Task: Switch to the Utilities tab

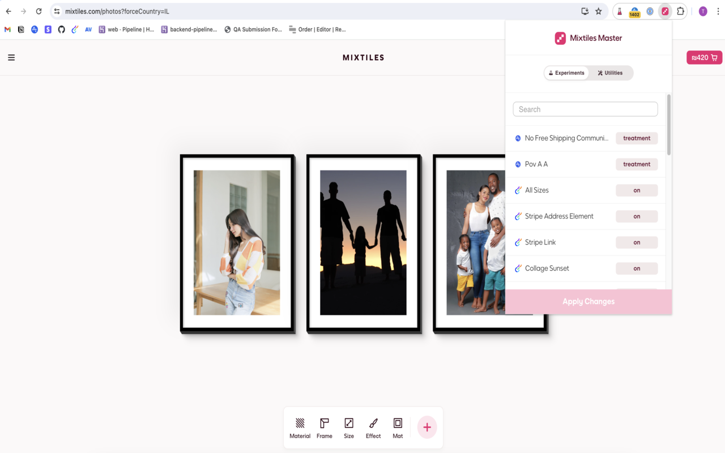Action: (x=611, y=72)
